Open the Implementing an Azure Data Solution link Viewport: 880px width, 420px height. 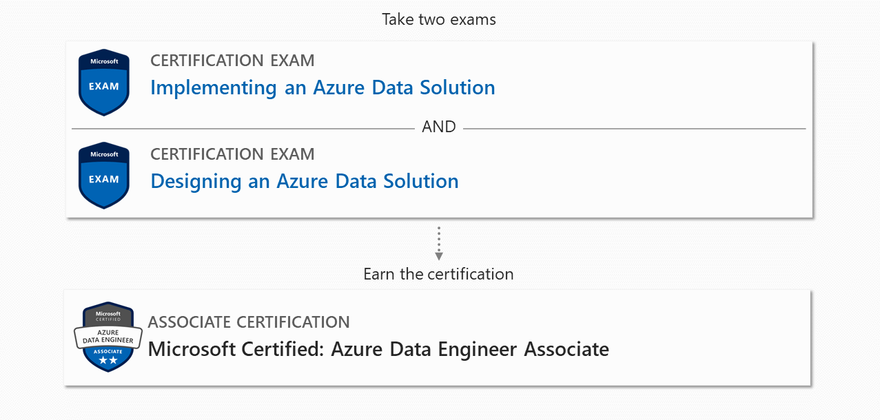point(323,87)
